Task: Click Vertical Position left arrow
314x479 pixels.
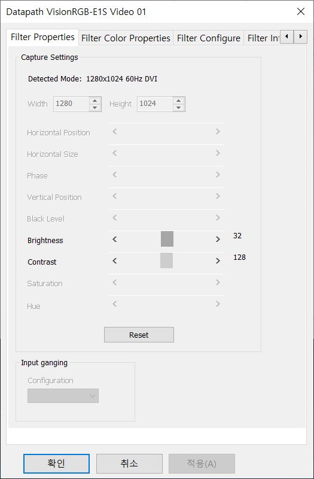Action: [115, 196]
